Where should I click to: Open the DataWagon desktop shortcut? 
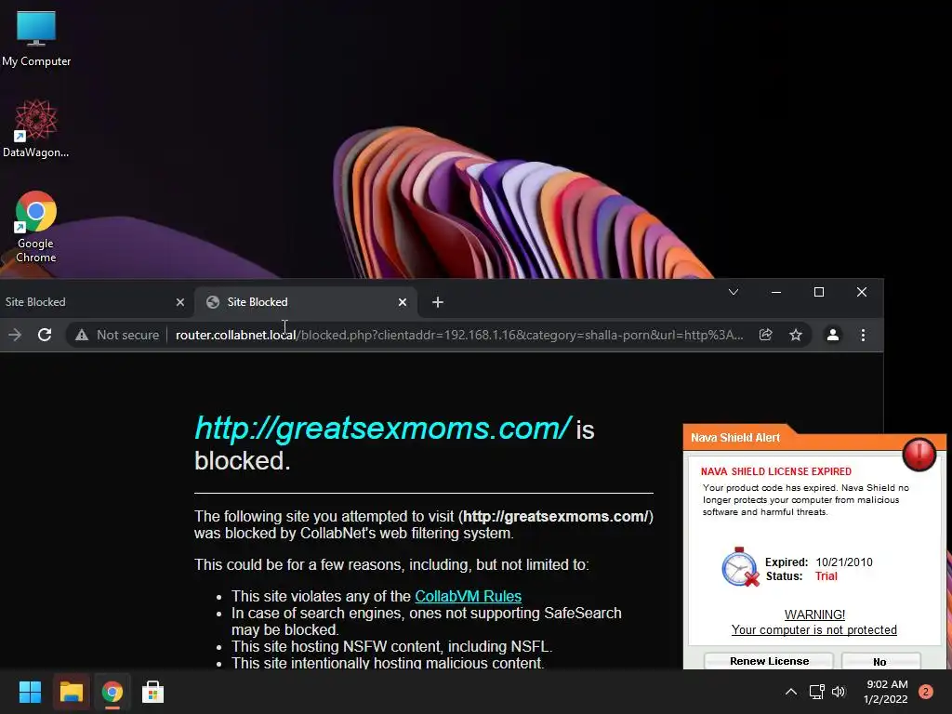click(x=36, y=128)
